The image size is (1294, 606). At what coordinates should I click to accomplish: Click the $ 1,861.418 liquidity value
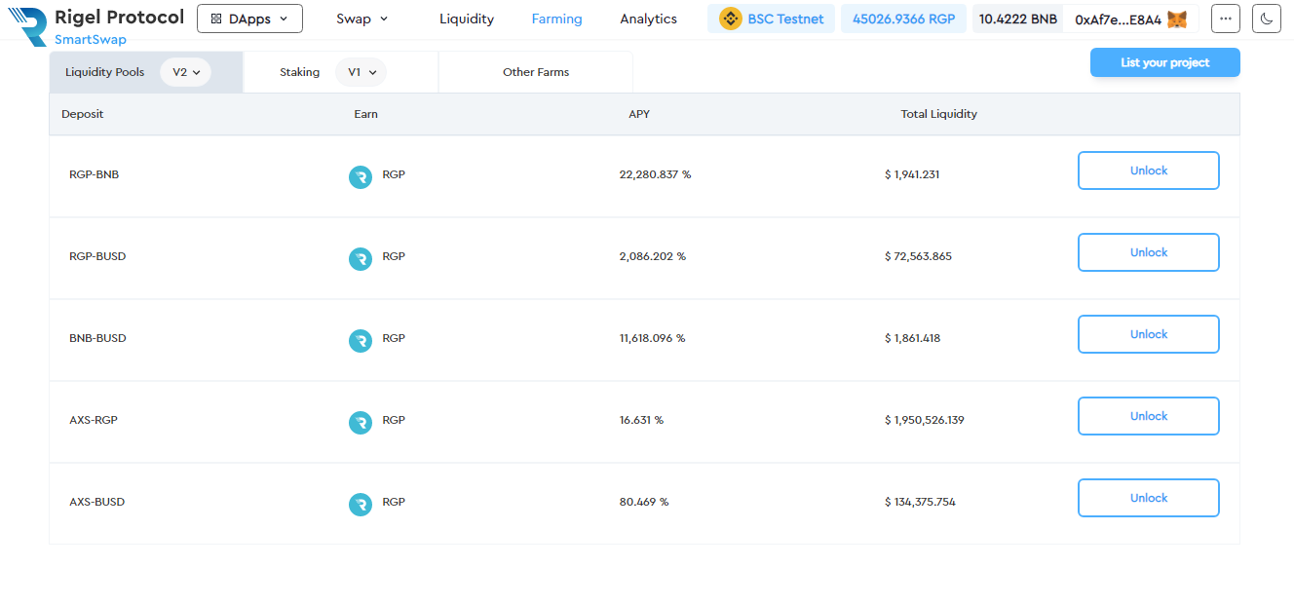click(x=912, y=338)
